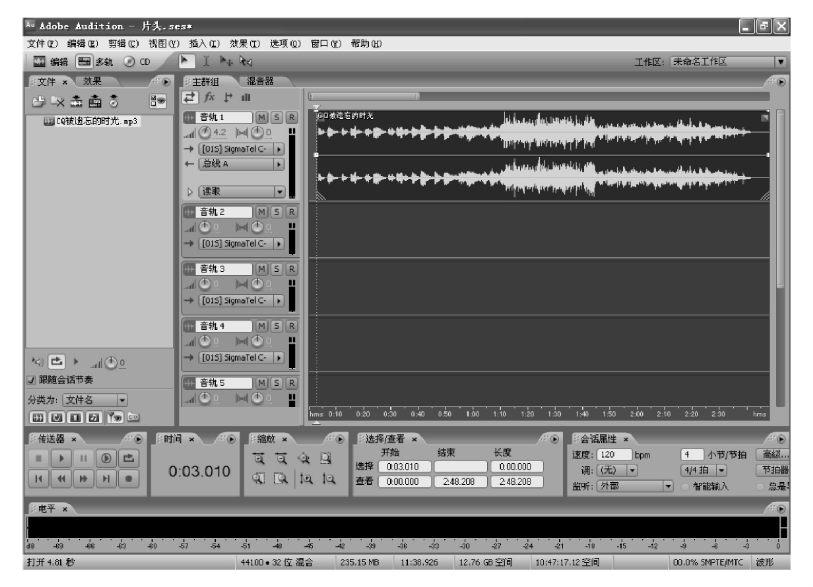Select the move/copy clip tool

coord(226,62)
